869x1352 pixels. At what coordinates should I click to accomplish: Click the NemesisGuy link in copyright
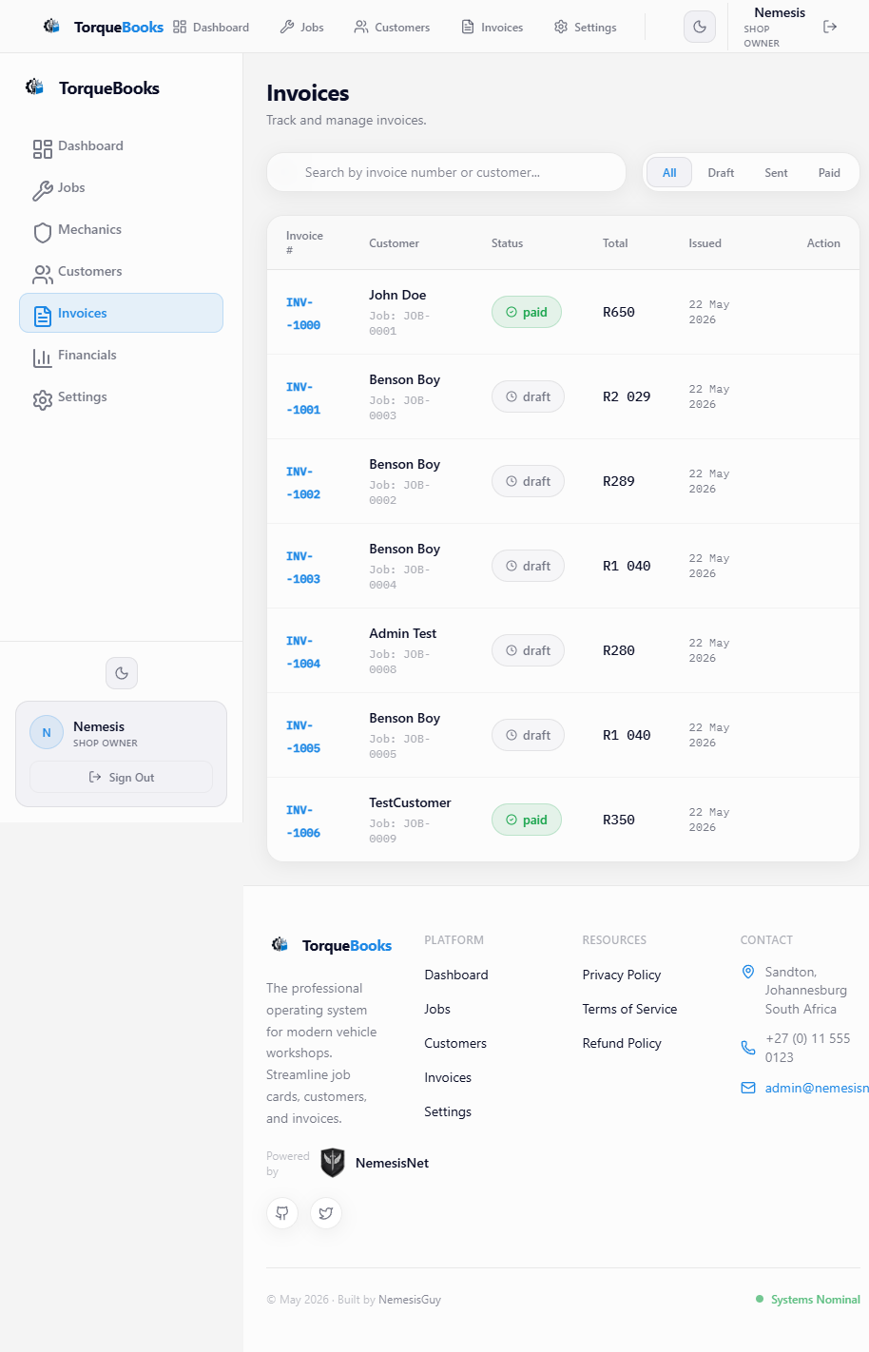point(410,1300)
